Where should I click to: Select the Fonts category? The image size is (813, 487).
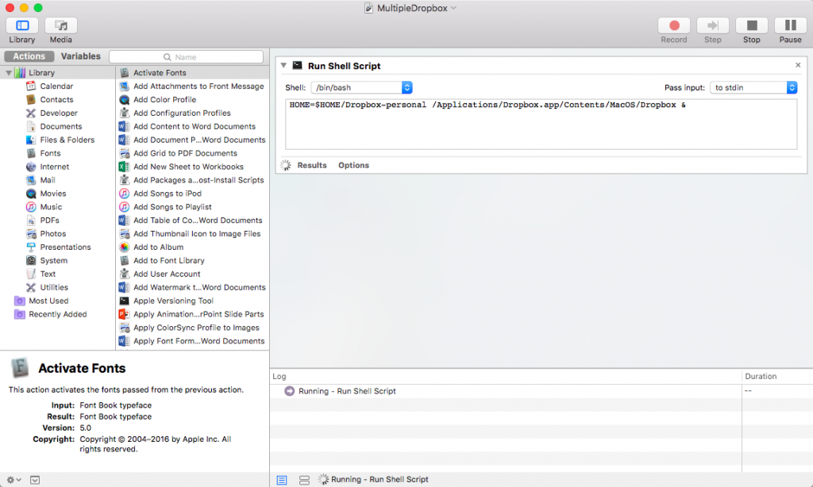[x=50, y=154]
